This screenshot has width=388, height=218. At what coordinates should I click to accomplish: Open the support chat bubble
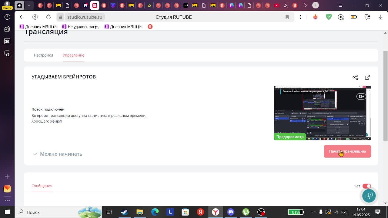tap(369, 196)
